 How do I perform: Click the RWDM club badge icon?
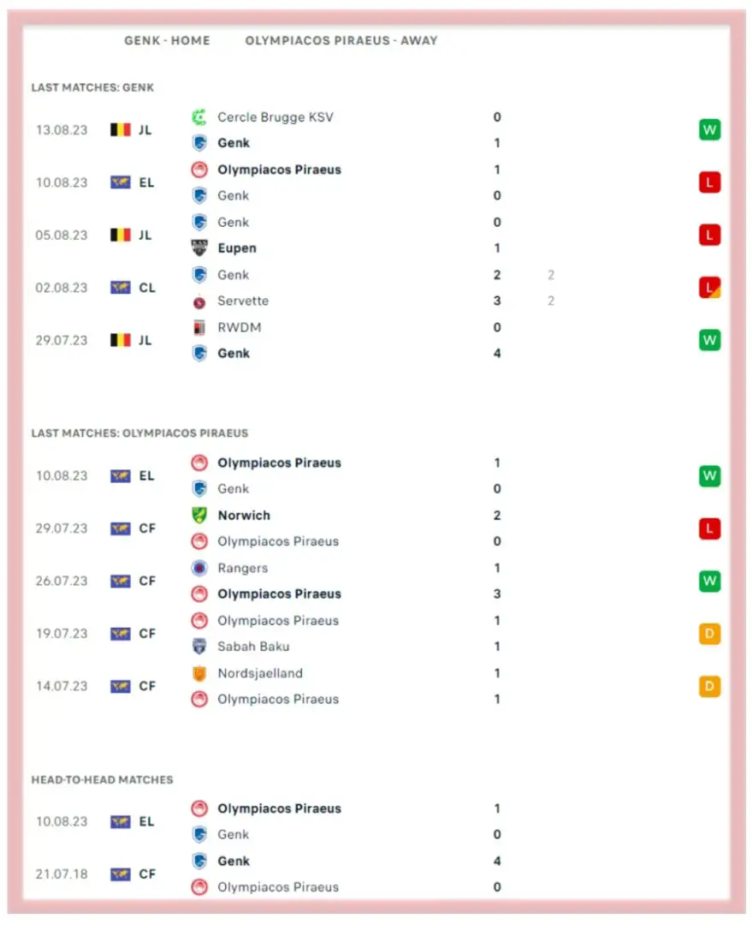coord(199,327)
